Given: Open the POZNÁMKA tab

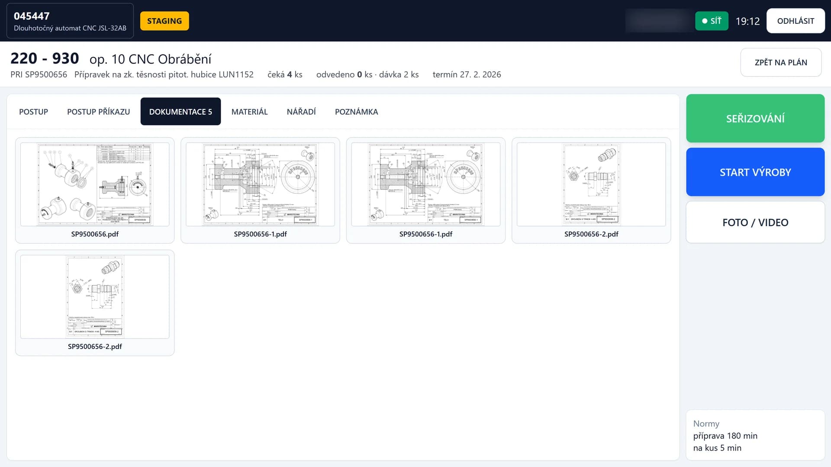Looking at the screenshot, I should coord(356,112).
